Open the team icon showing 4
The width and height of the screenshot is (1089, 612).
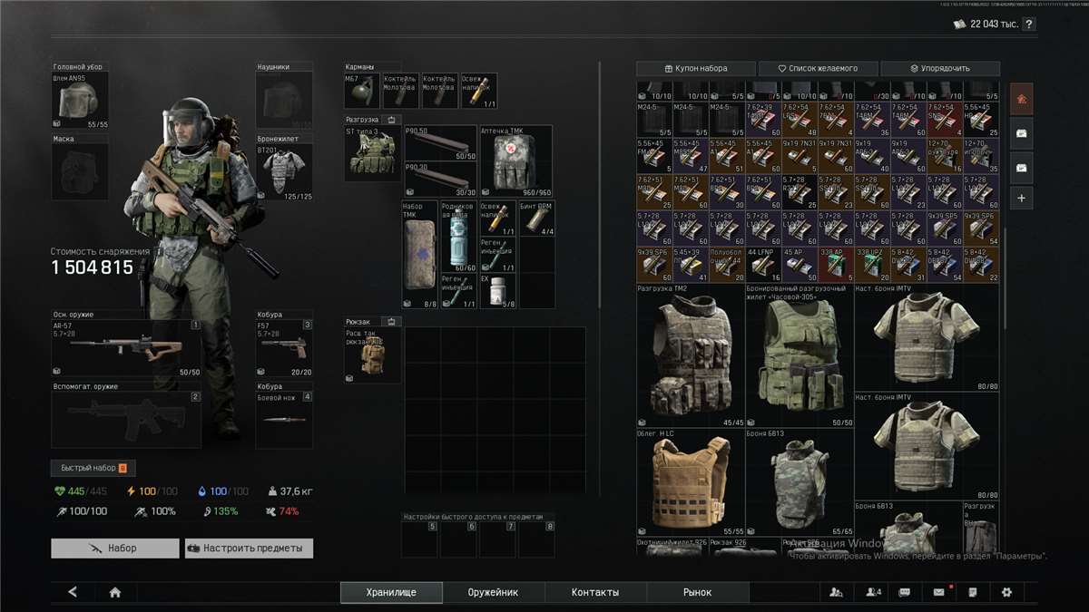(874, 592)
